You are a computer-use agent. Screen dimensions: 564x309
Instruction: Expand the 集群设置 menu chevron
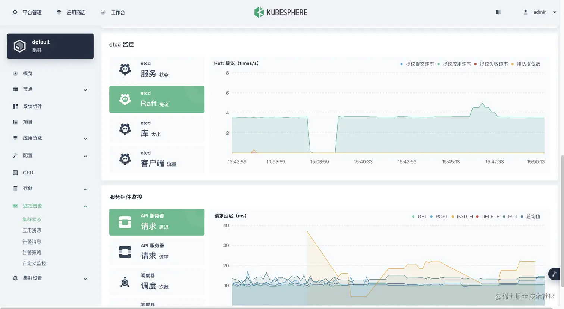coord(85,279)
